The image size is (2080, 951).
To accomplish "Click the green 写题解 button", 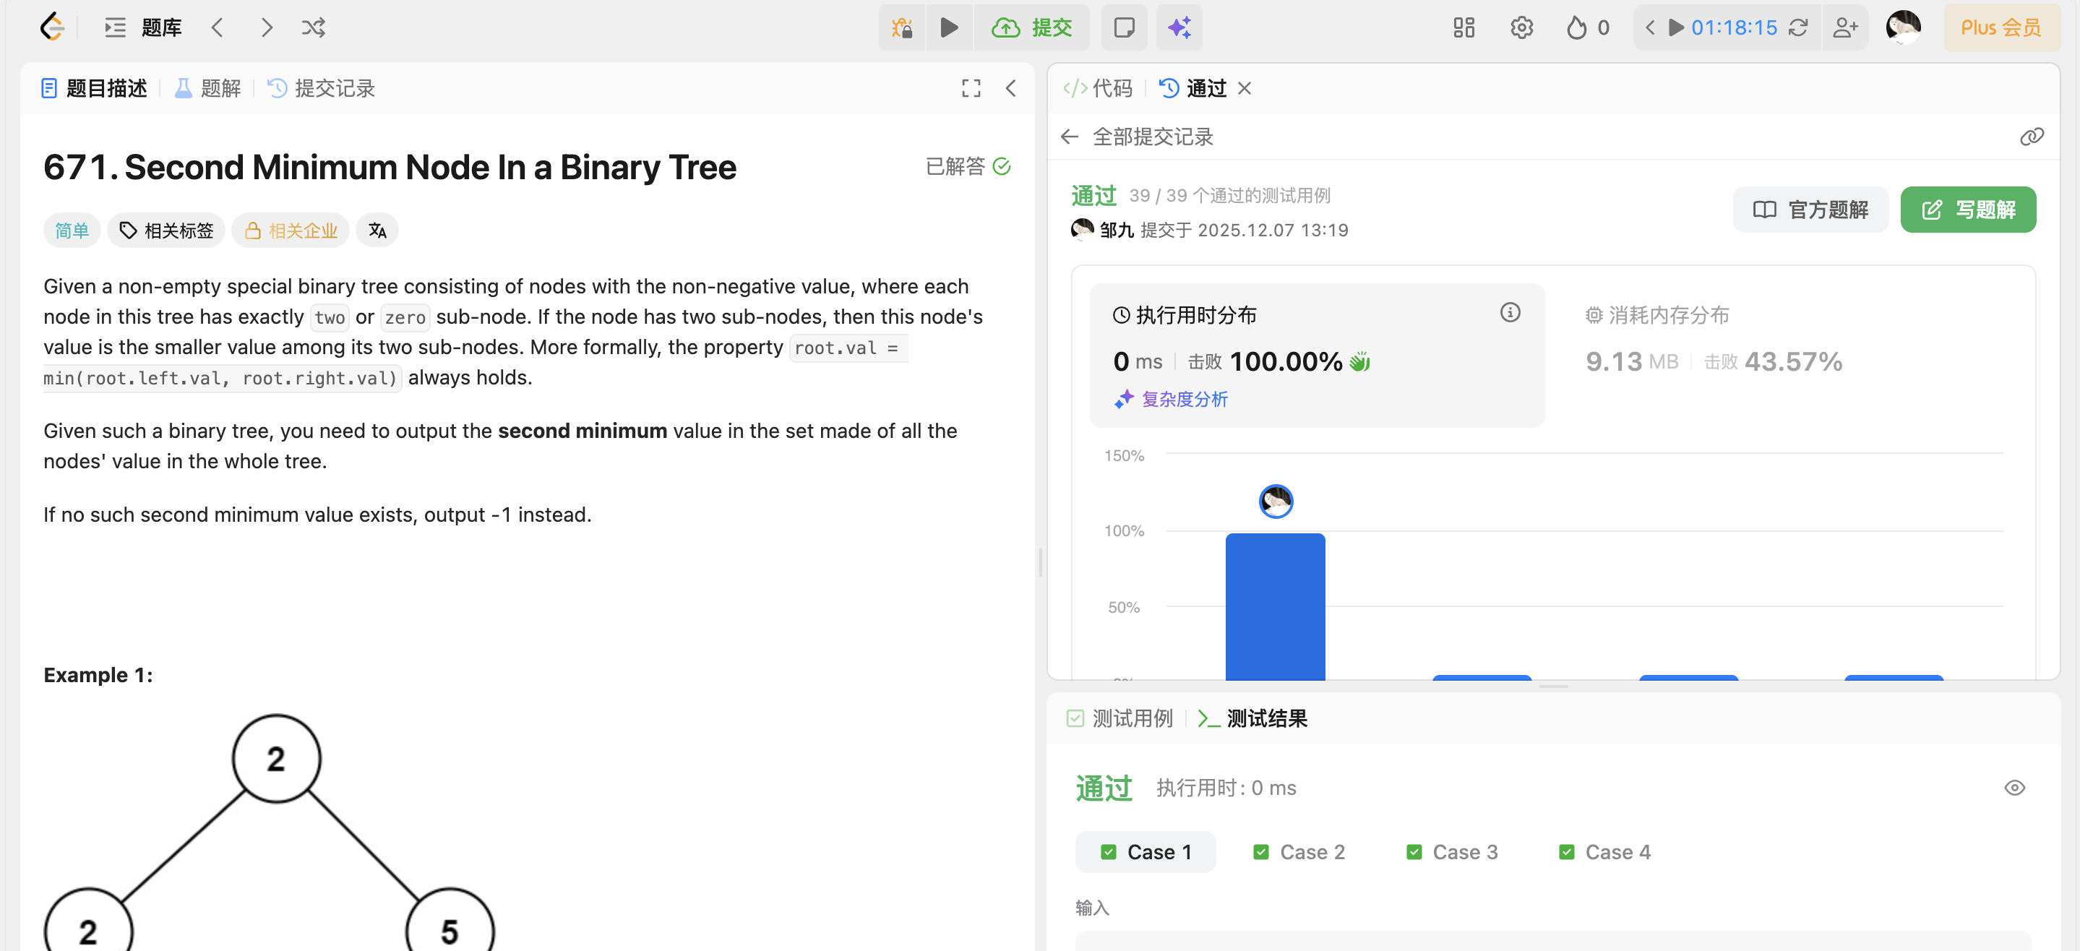I will pos(1968,209).
